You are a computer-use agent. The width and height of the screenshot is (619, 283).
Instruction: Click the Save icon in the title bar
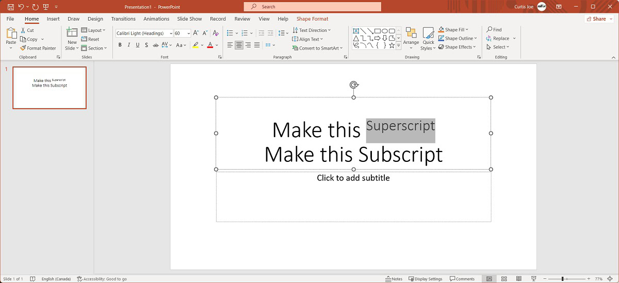[x=10, y=7]
